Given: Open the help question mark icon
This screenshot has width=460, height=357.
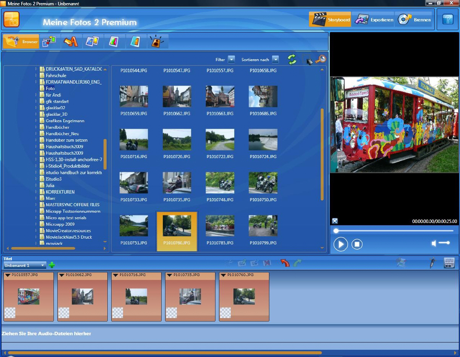Looking at the screenshot, I should tap(447, 19).
